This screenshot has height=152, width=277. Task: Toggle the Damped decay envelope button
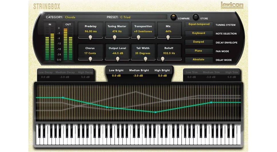[x=199, y=42]
